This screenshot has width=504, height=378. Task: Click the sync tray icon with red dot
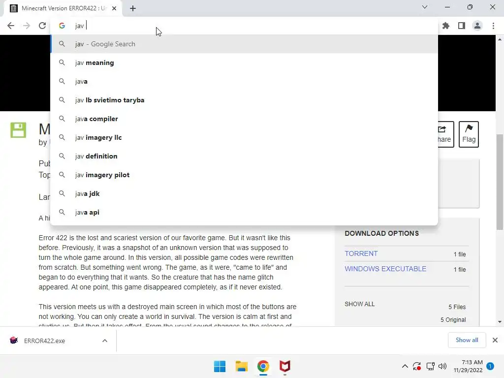[417, 366]
